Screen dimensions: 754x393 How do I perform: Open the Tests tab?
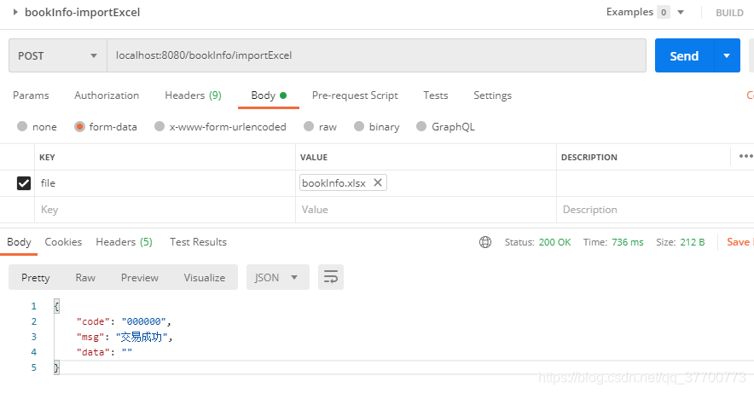click(x=436, y=95)
